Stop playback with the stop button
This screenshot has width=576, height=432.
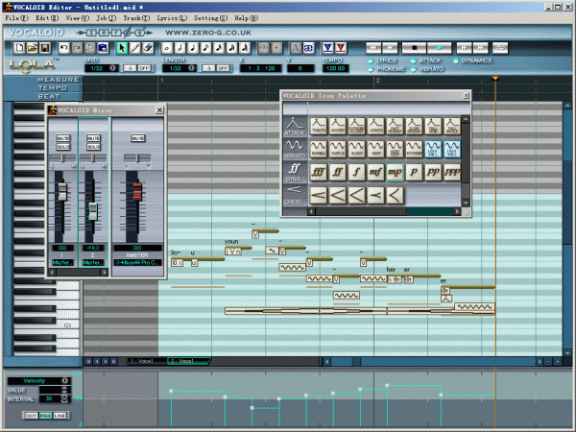[x=414, y=48]
